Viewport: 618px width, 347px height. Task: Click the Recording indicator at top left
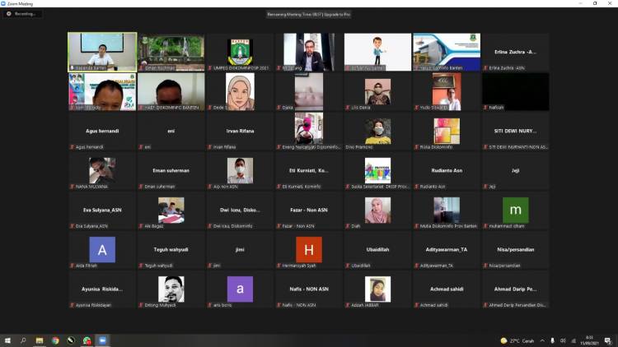click(x=21, y=14)
